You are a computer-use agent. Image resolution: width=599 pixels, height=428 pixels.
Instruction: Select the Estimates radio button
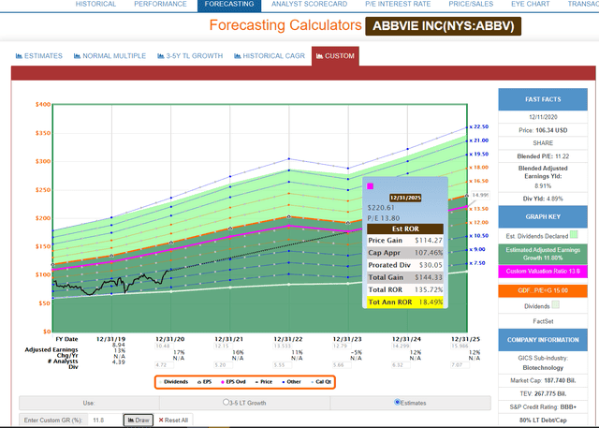pyautogui.click(x=397, y=402)
